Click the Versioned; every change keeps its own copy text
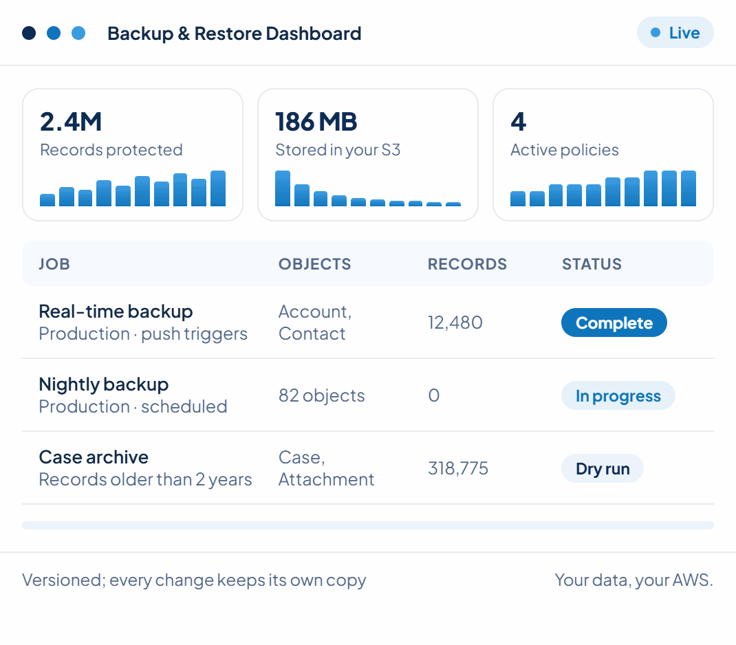This screenshot has width=736, height=645. point(194,580)
